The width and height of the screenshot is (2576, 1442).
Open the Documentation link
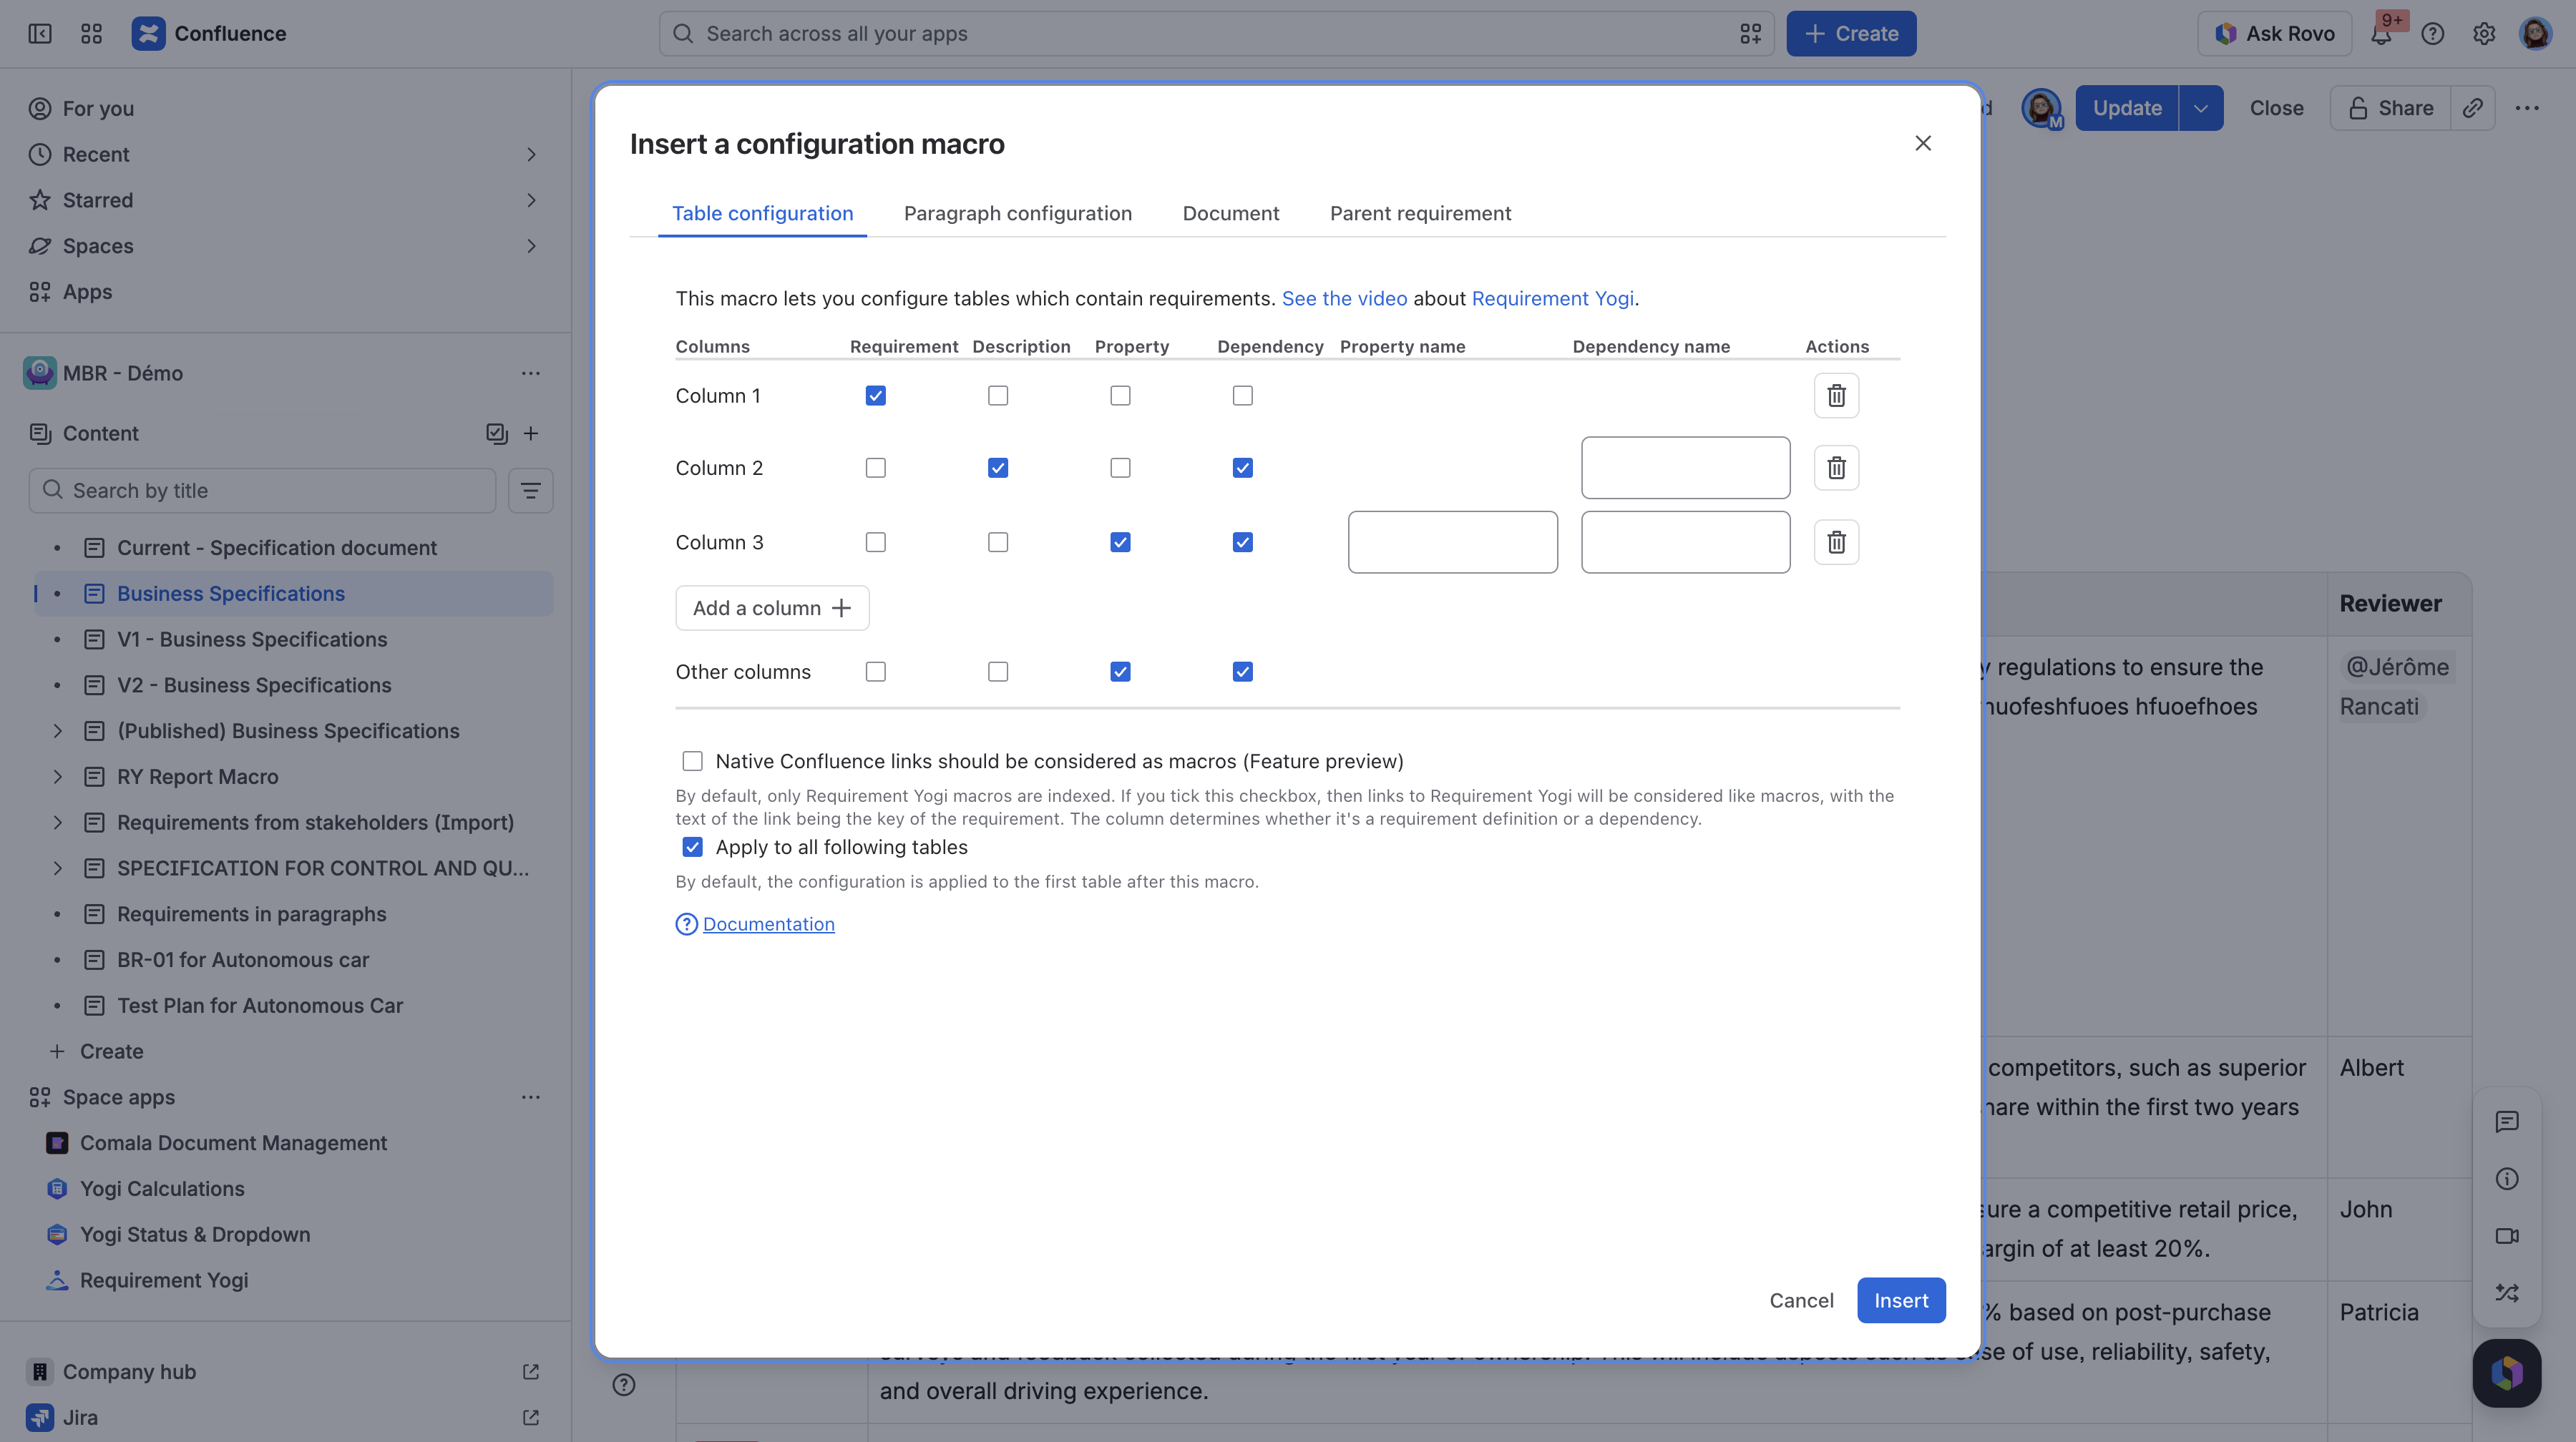(x=768, y=924)
